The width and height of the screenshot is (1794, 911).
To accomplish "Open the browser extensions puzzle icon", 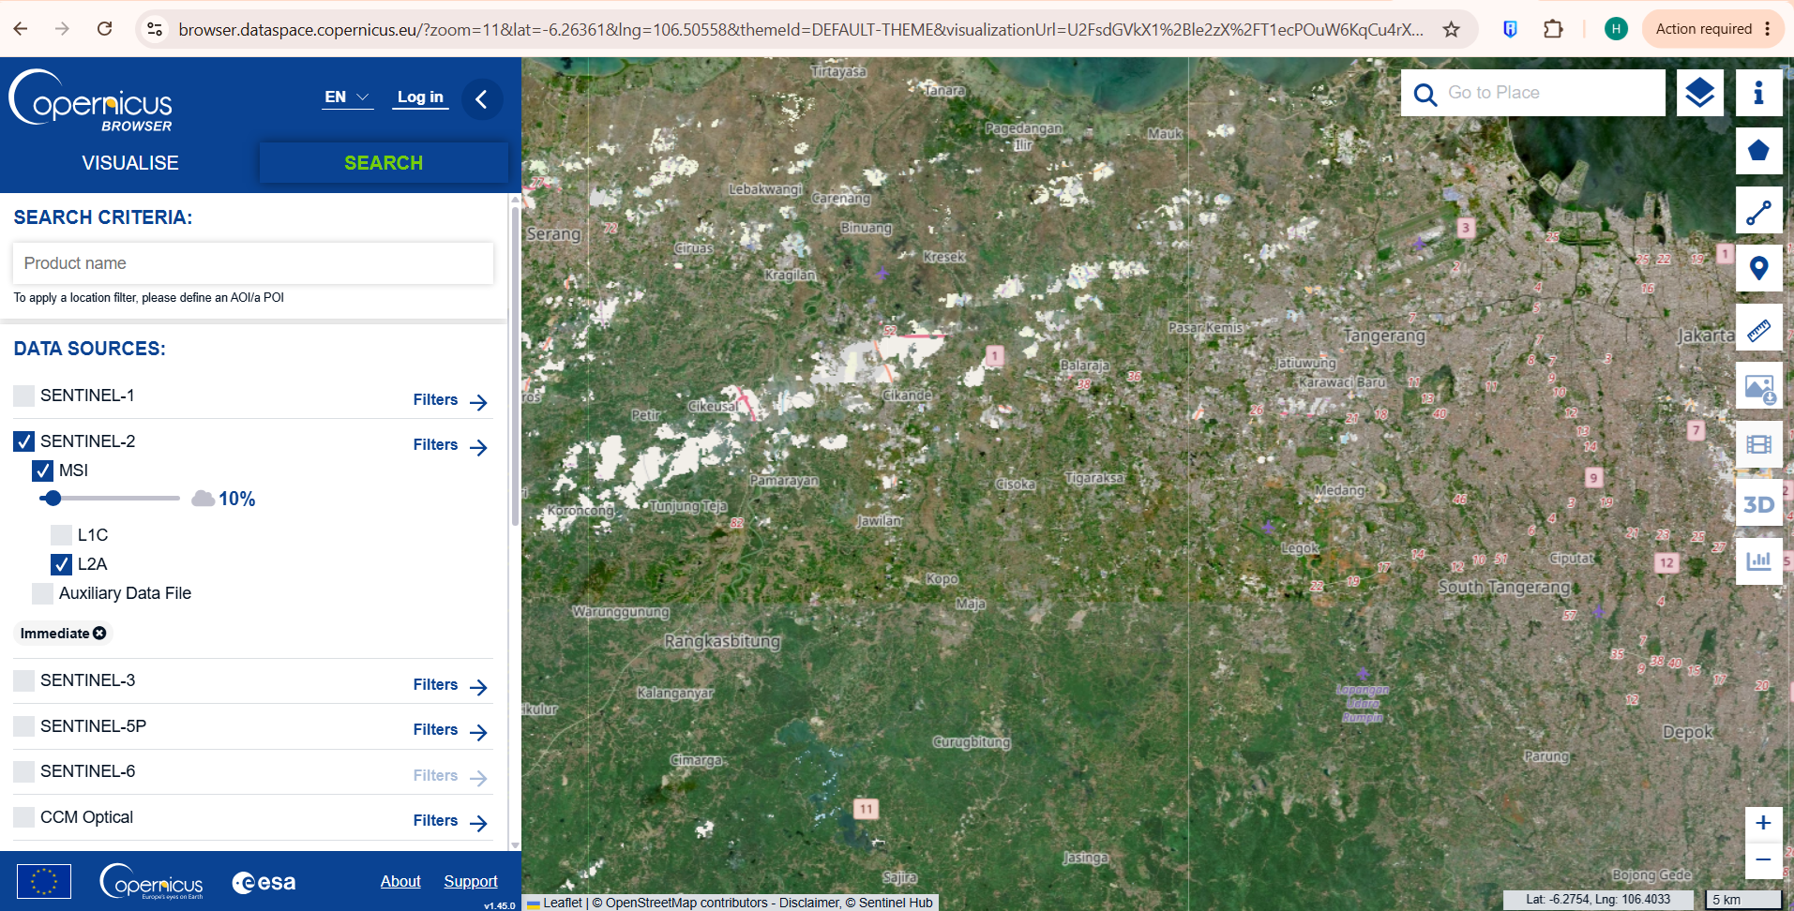I will [1553, 29].
